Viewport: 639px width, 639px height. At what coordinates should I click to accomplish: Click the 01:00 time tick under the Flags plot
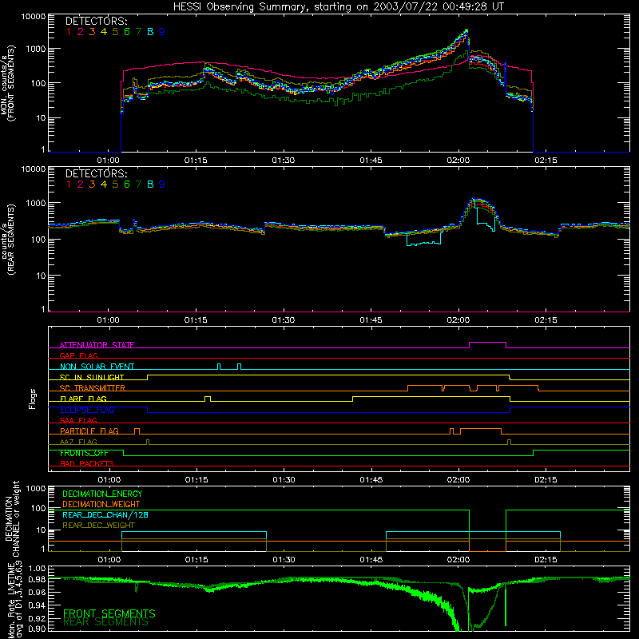[109, 480]
